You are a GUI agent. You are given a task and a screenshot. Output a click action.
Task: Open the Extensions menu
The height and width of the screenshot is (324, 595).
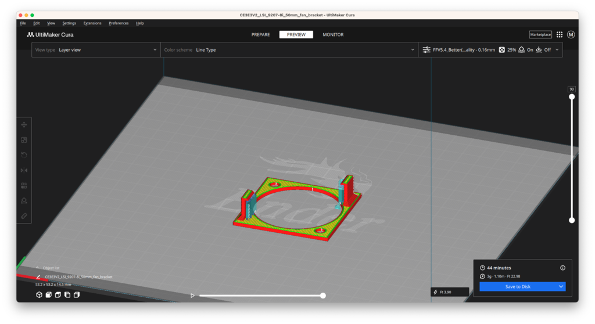[92, 23]
